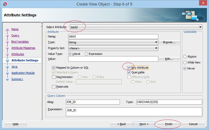Open the Select Attribute dropdown showing JobId
The height and width of the screenshot is (130, 209).
pyautogui.click(x=136, y=27)
